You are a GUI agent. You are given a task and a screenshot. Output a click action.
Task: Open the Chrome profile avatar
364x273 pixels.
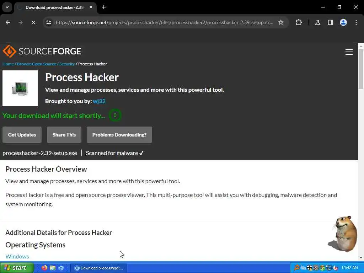coord(343,22)
